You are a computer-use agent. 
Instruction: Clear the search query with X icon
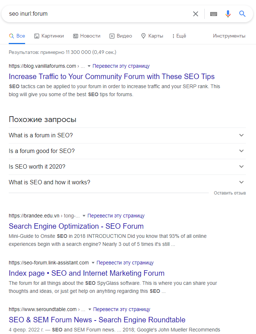coord(196,14)
